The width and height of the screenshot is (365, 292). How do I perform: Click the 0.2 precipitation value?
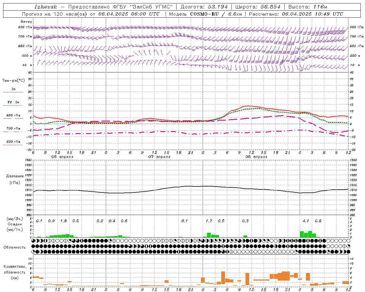[100, 221]
